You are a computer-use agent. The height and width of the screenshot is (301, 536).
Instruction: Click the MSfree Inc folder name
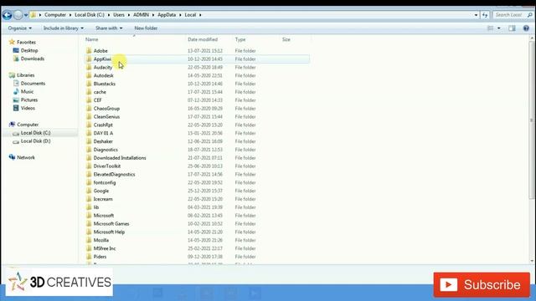(105, 248)
